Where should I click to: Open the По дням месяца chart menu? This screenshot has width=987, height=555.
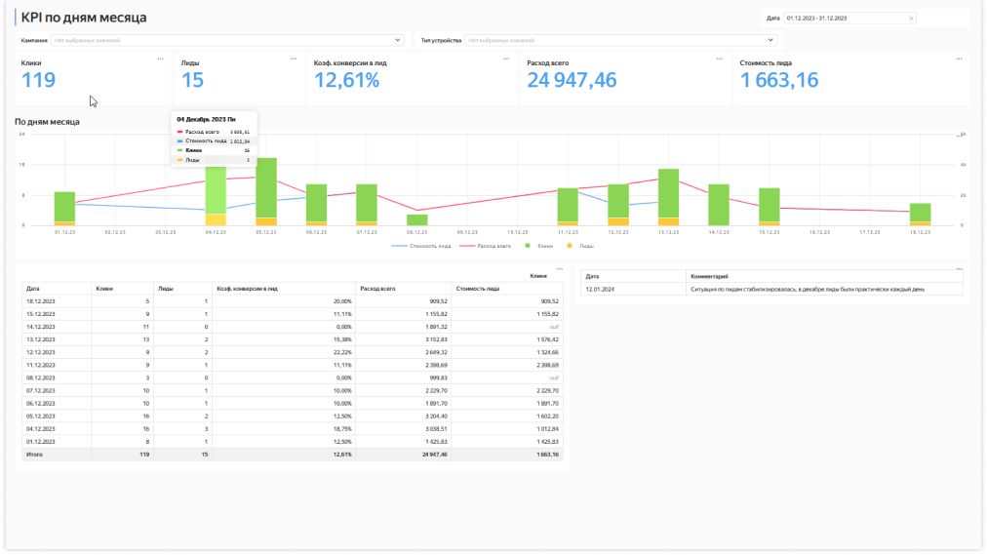coord(960,136)
